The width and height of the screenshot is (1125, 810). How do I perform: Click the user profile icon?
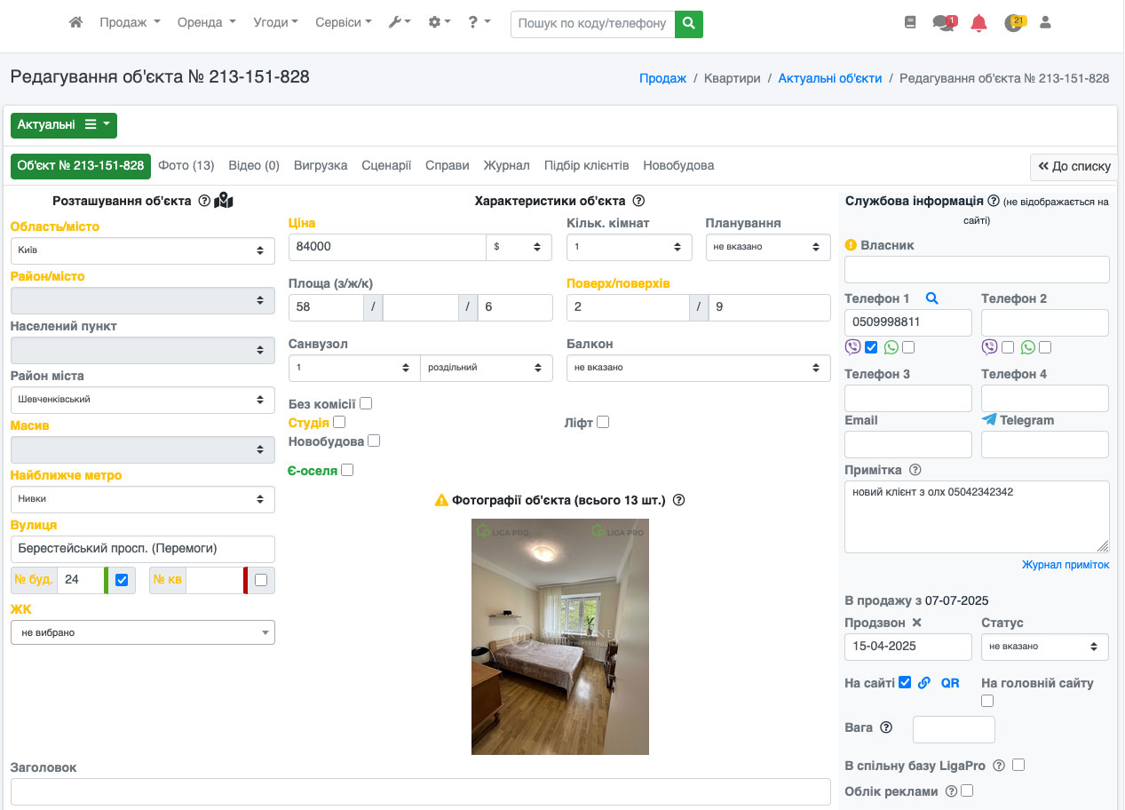(x=1045, y=23)
